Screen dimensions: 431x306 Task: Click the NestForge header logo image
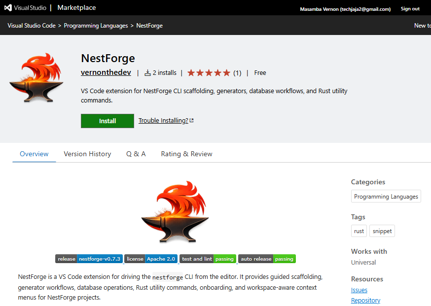tap(36, 77)
